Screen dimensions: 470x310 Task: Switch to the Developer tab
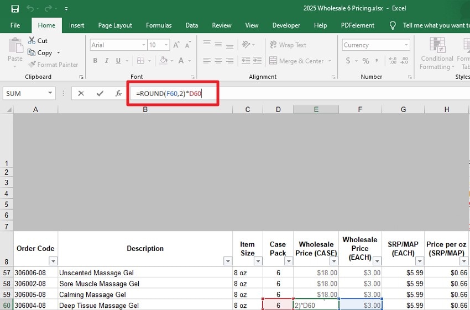[x=286, y=25]
